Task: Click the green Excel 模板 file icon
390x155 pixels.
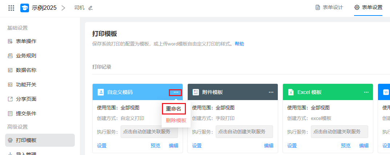Action: pyautogui.click(x=291, y=92)
